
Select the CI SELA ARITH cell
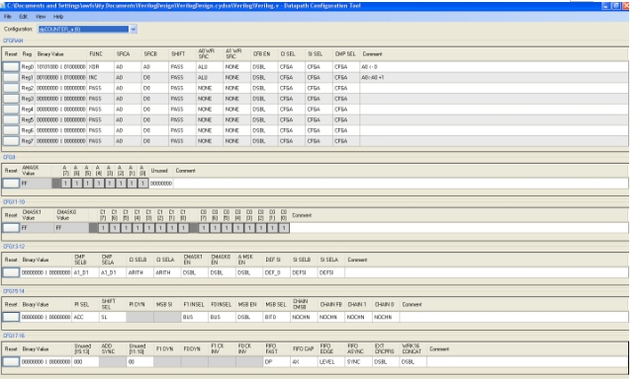point(167,272)
